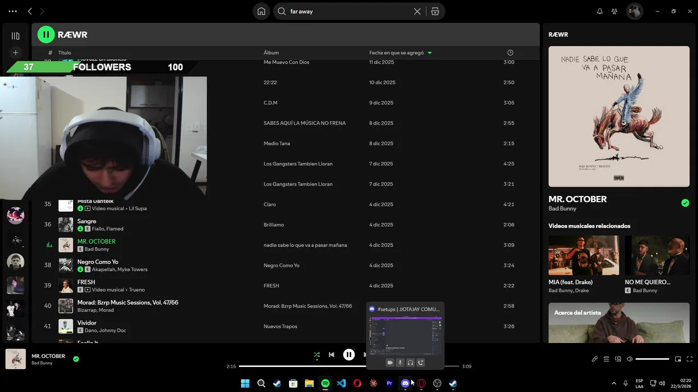Open the lyrics microphone icon

click(595, 359)
